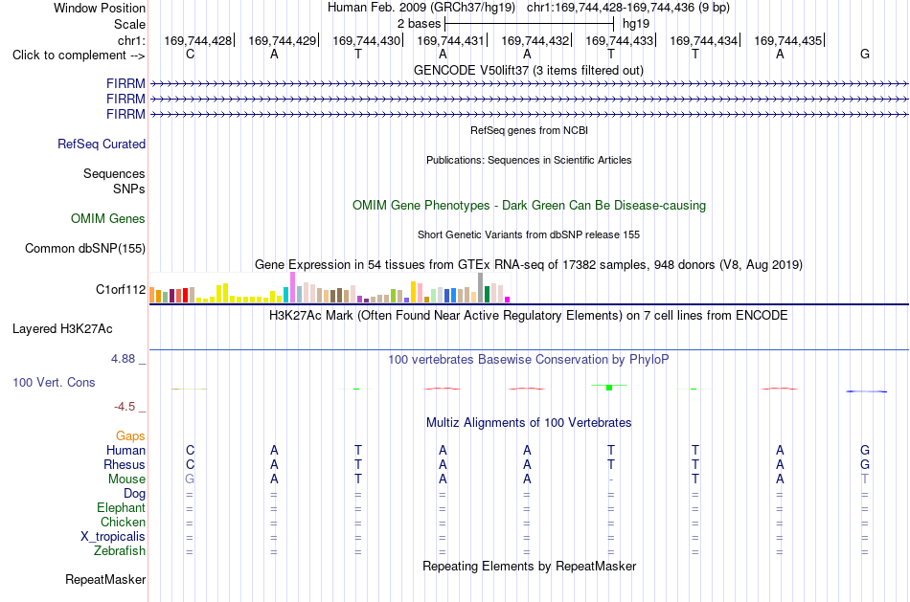Click the Rhesus row C base
This screenshot has height=602, width=910.
pos(190,465)
